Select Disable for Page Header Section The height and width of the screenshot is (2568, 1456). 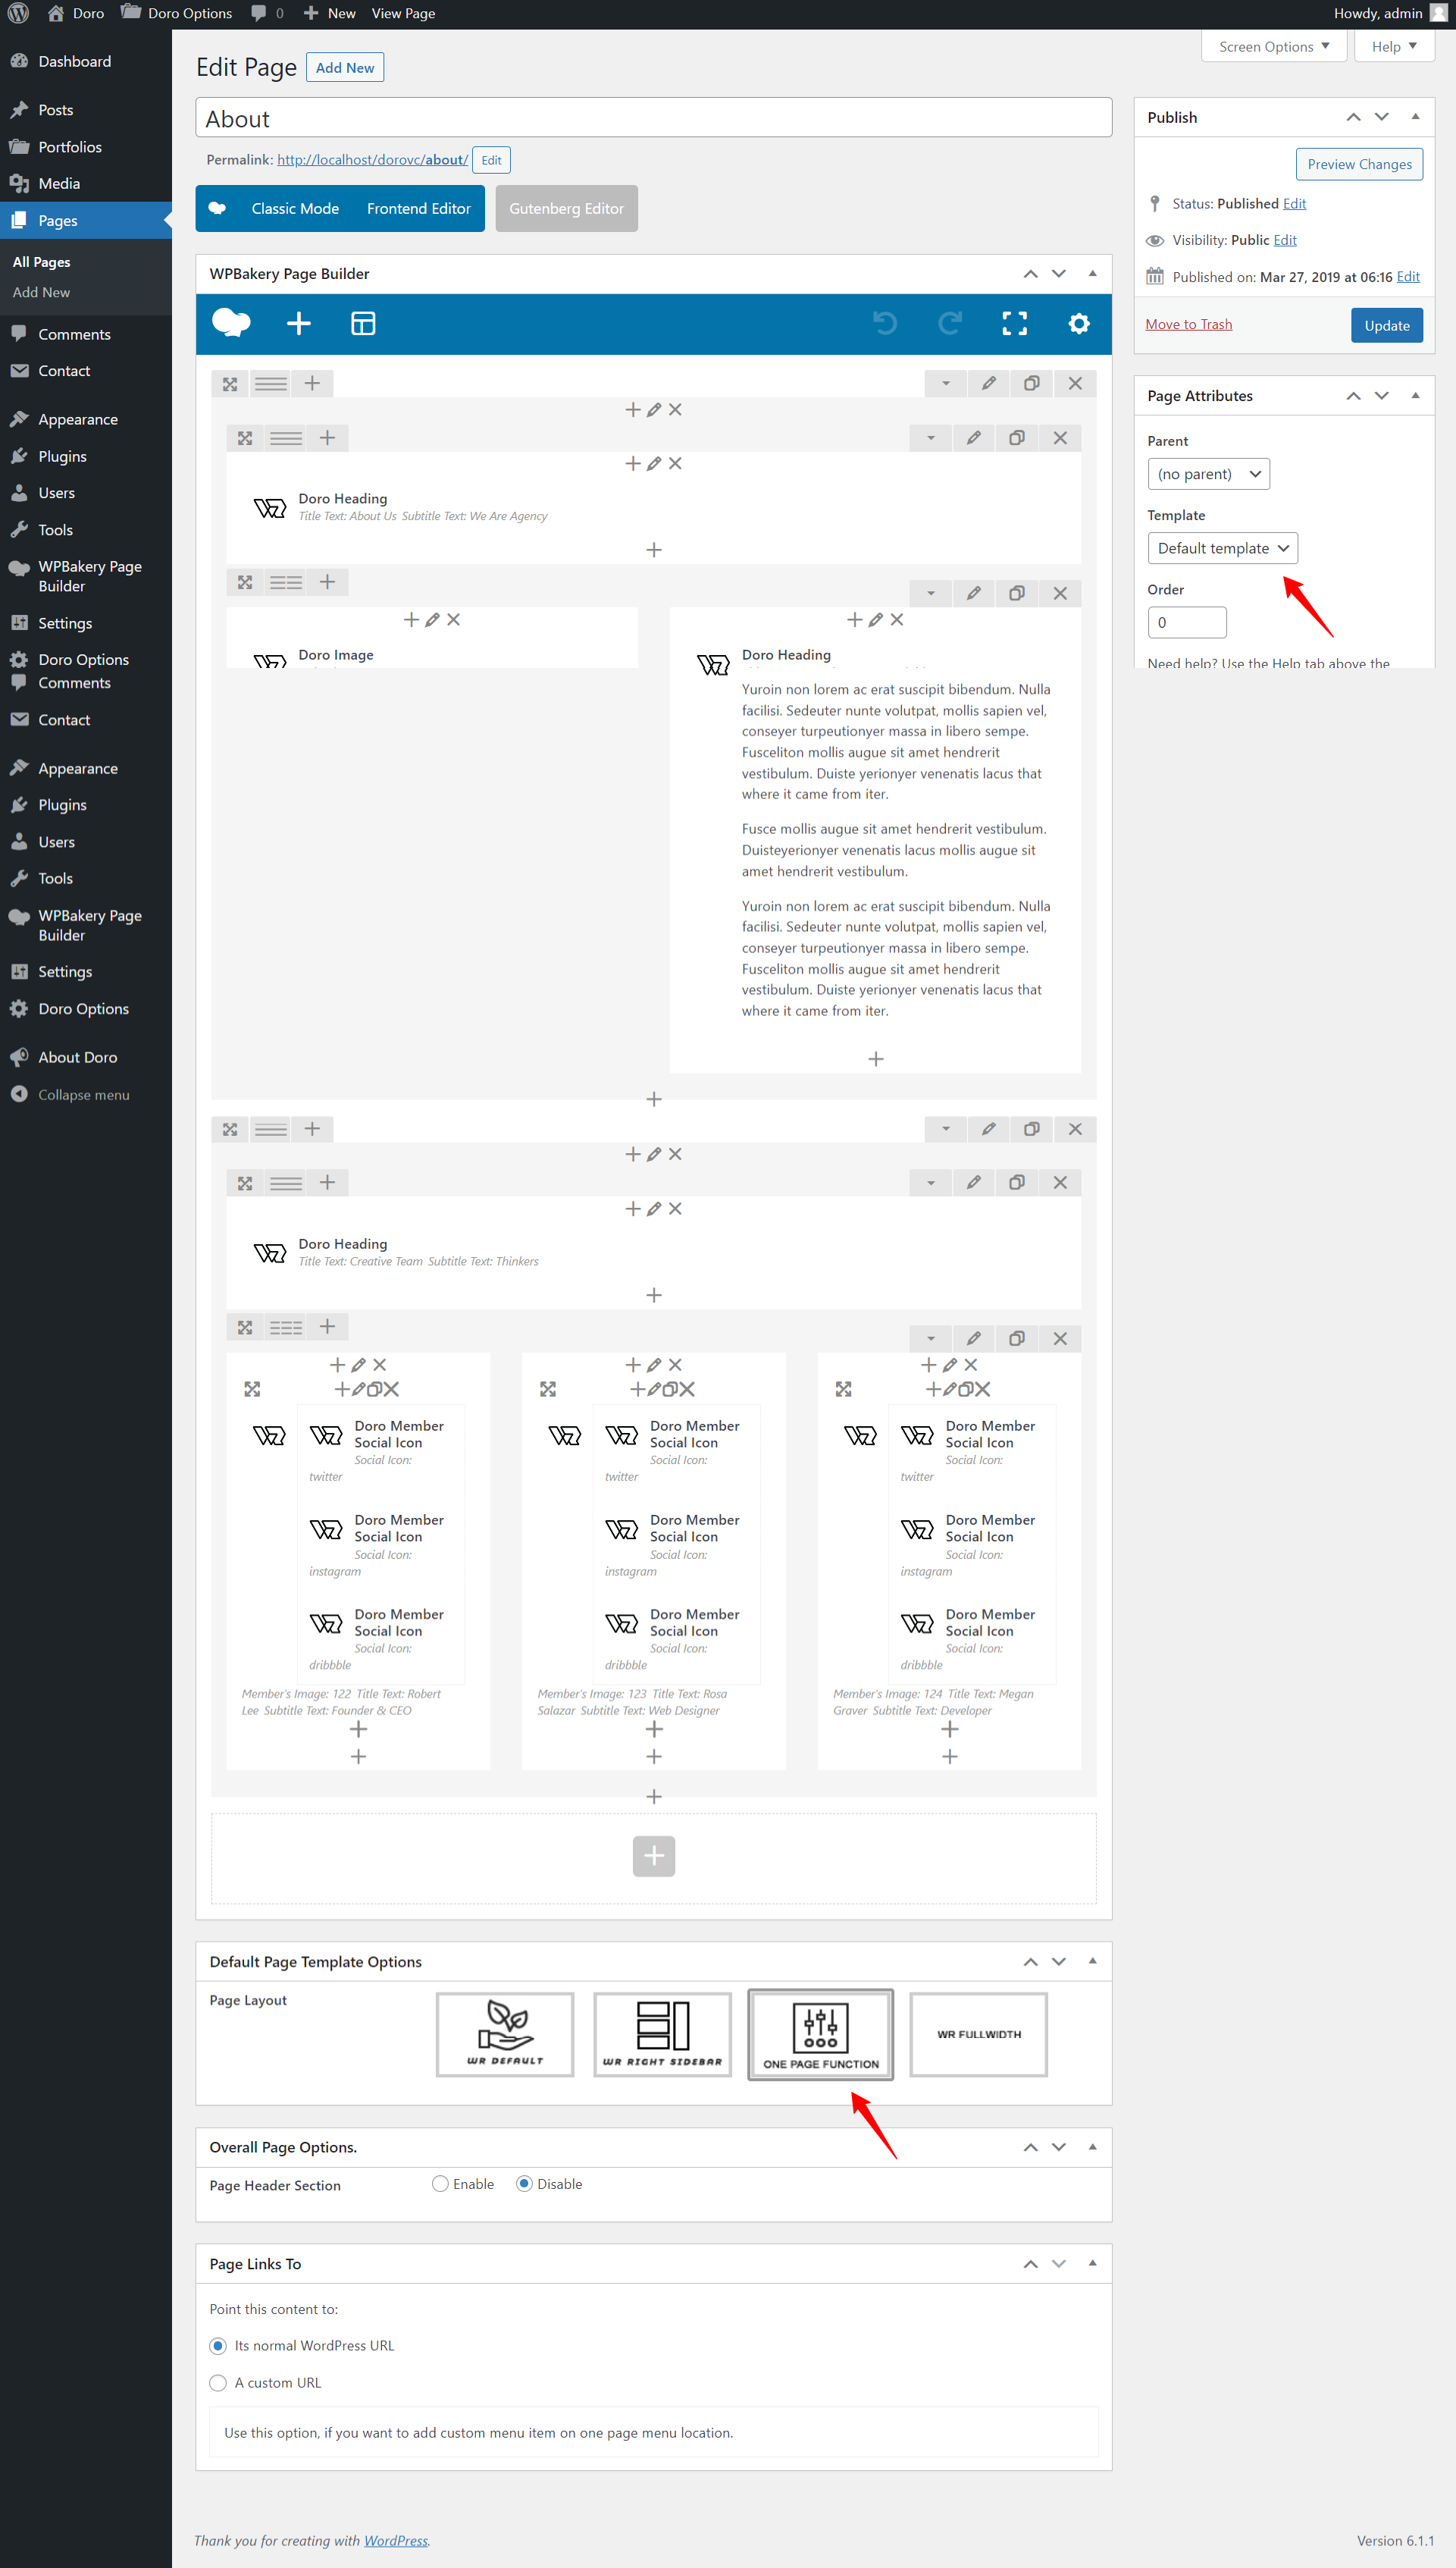click(524, 2184)
